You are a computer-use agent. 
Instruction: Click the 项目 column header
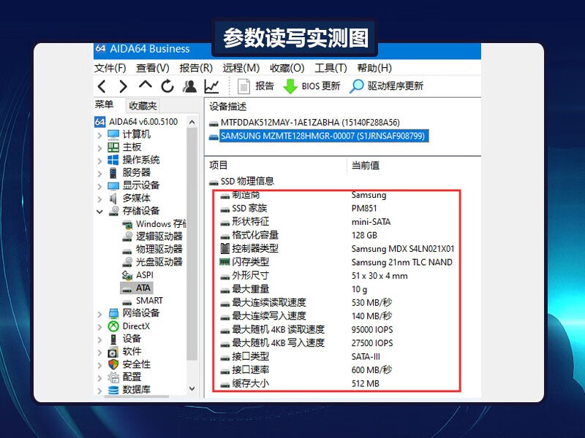(218, 165)
